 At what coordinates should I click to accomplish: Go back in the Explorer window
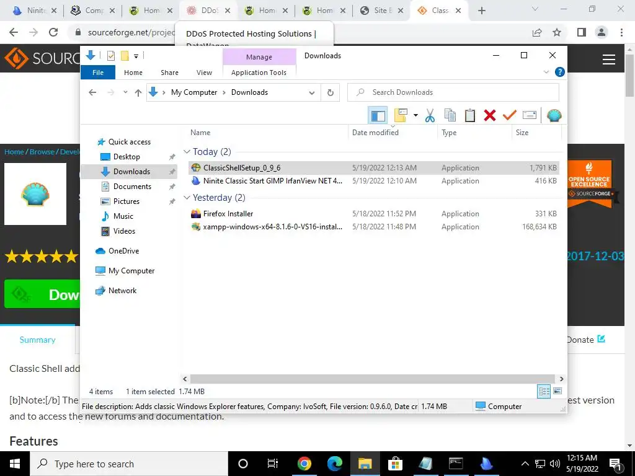pyautogui.click(x=92, y=92)
